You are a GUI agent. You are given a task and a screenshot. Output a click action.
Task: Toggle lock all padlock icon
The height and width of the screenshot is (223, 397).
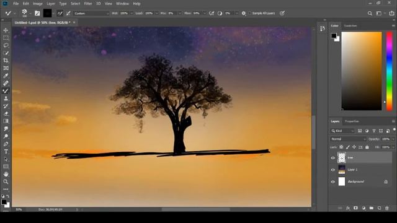367,147
